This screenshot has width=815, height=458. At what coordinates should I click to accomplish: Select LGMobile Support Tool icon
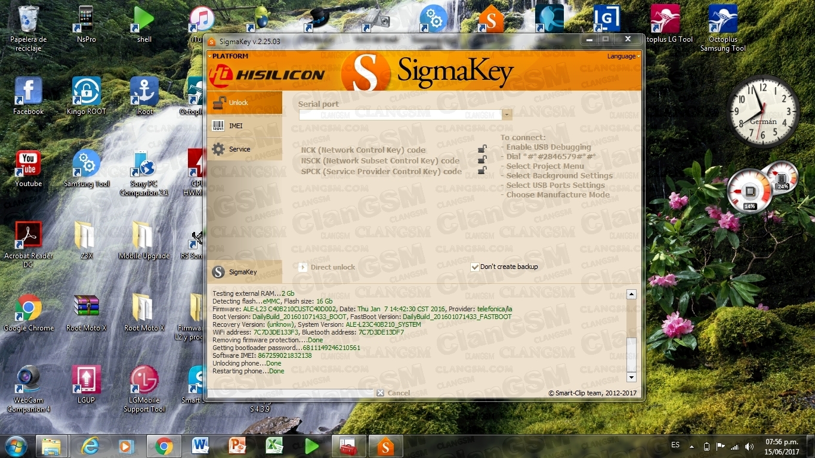tap(144, 390)
